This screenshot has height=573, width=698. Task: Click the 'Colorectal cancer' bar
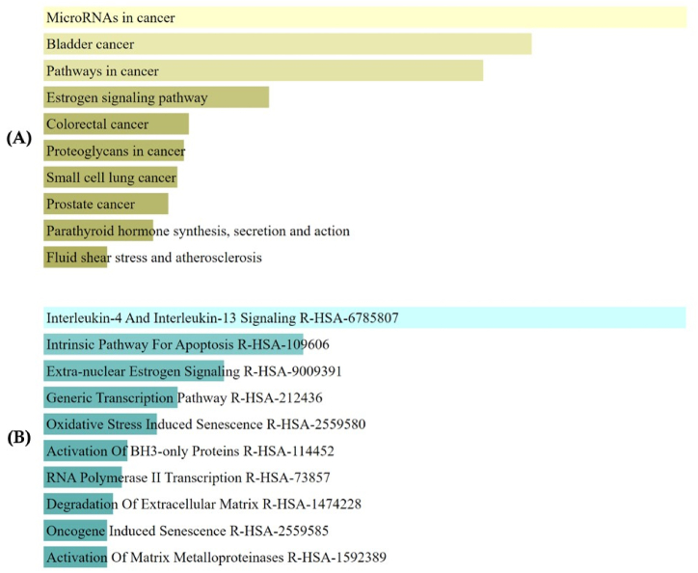(117, 123)
